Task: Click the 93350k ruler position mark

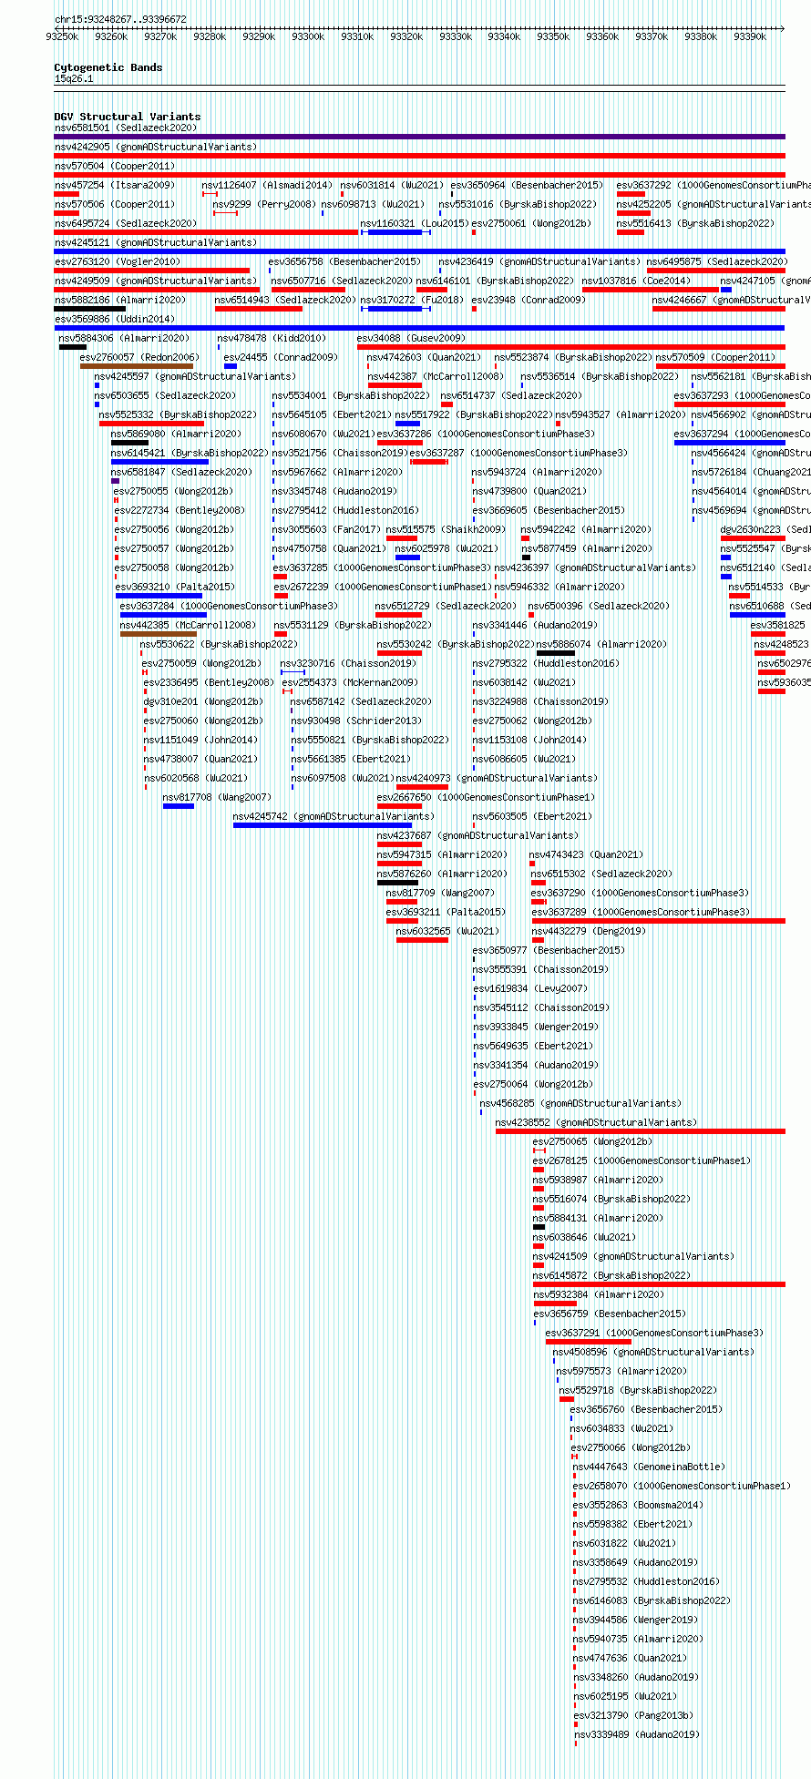Action: click(x=553, y=36)
